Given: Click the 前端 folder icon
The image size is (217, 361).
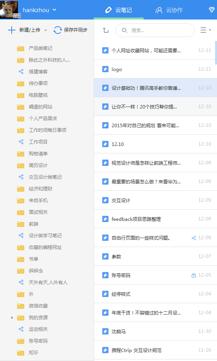Looking at the screenshot, I should [21, 224].
